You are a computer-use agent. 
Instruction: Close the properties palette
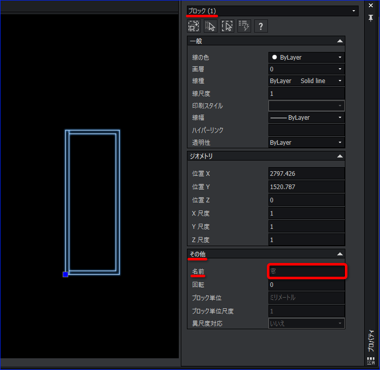pyautogui.click(x=371, y=5)
